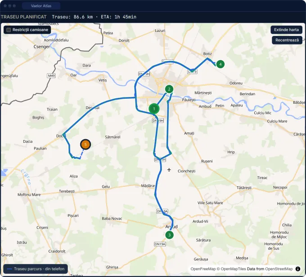
Task: Select waypoint marker 4 near Botiz
Action: [x=220, y=64]
